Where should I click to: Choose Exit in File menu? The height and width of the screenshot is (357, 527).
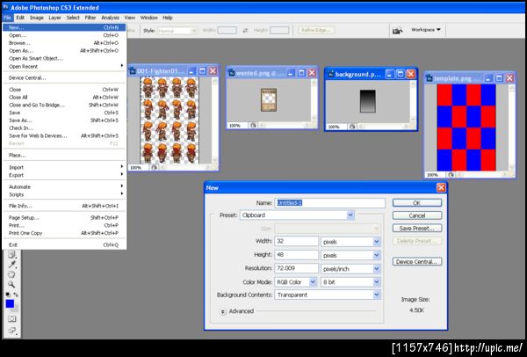[64, 244]
